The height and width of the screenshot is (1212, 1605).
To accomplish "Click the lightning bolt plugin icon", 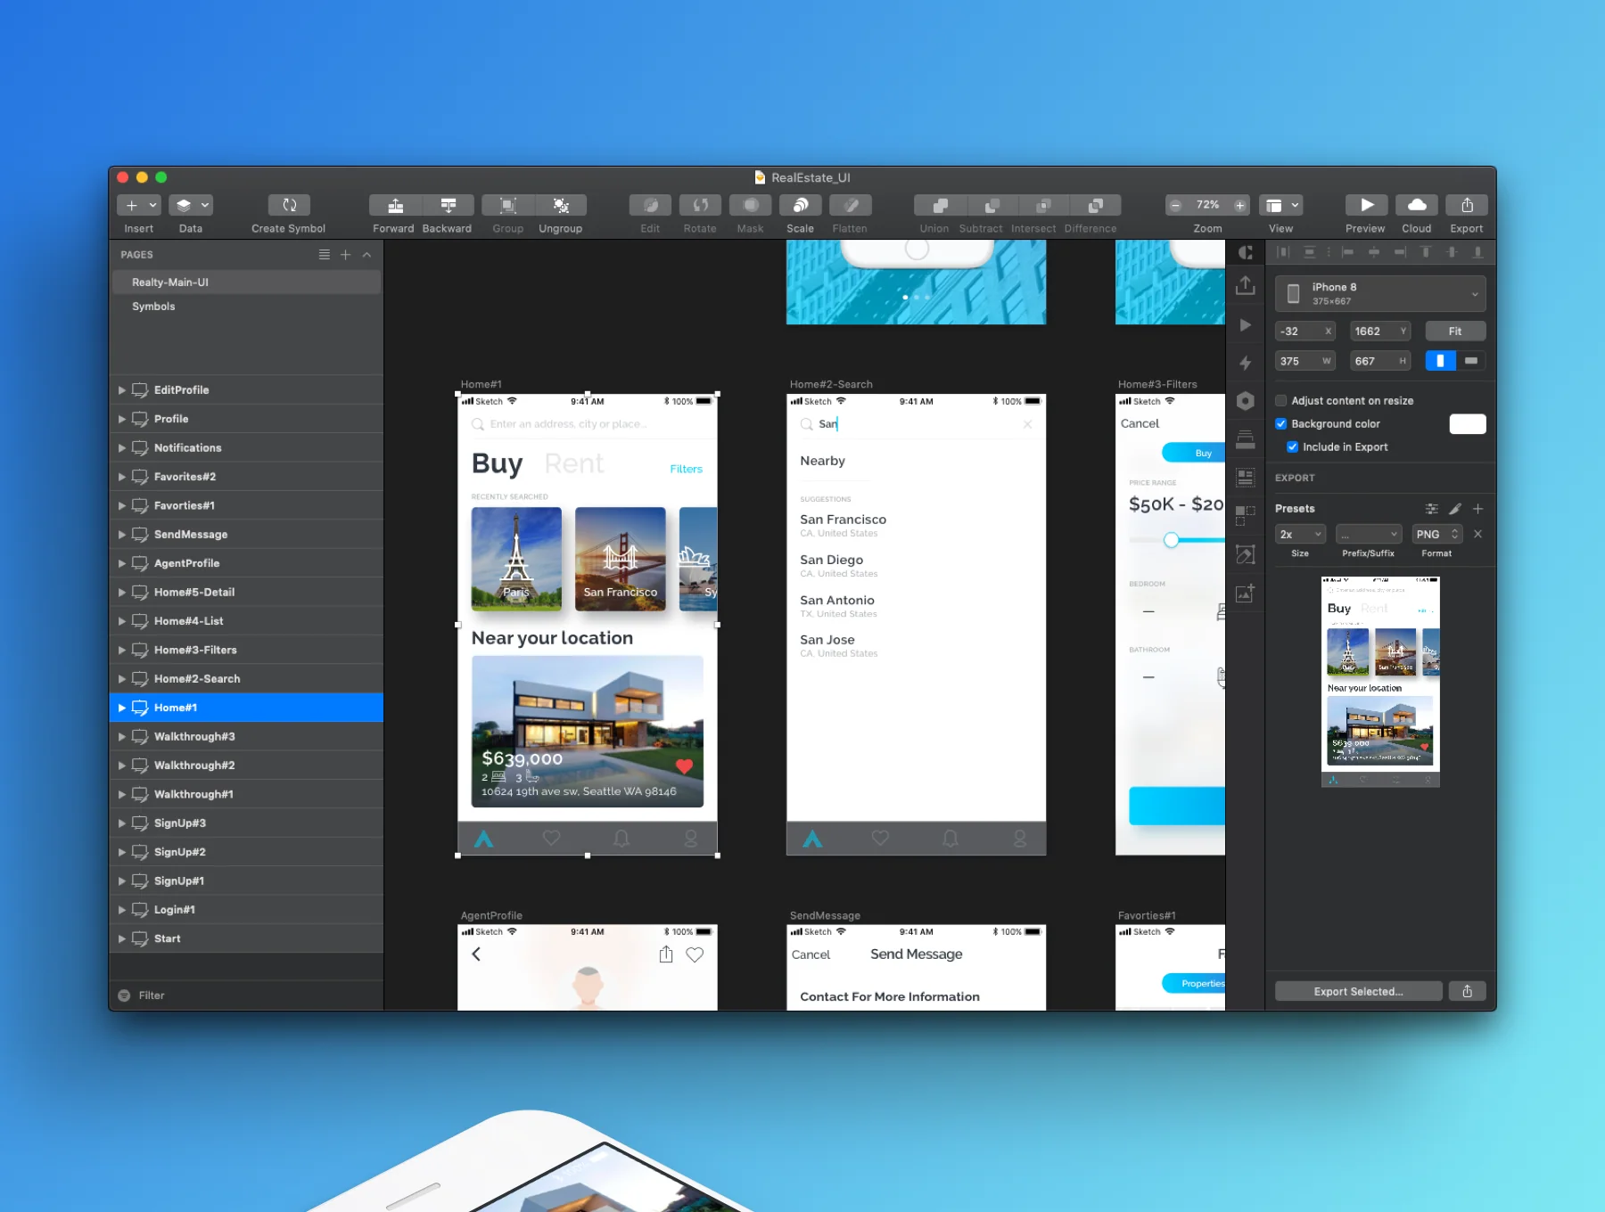I will click(1246, 363).
